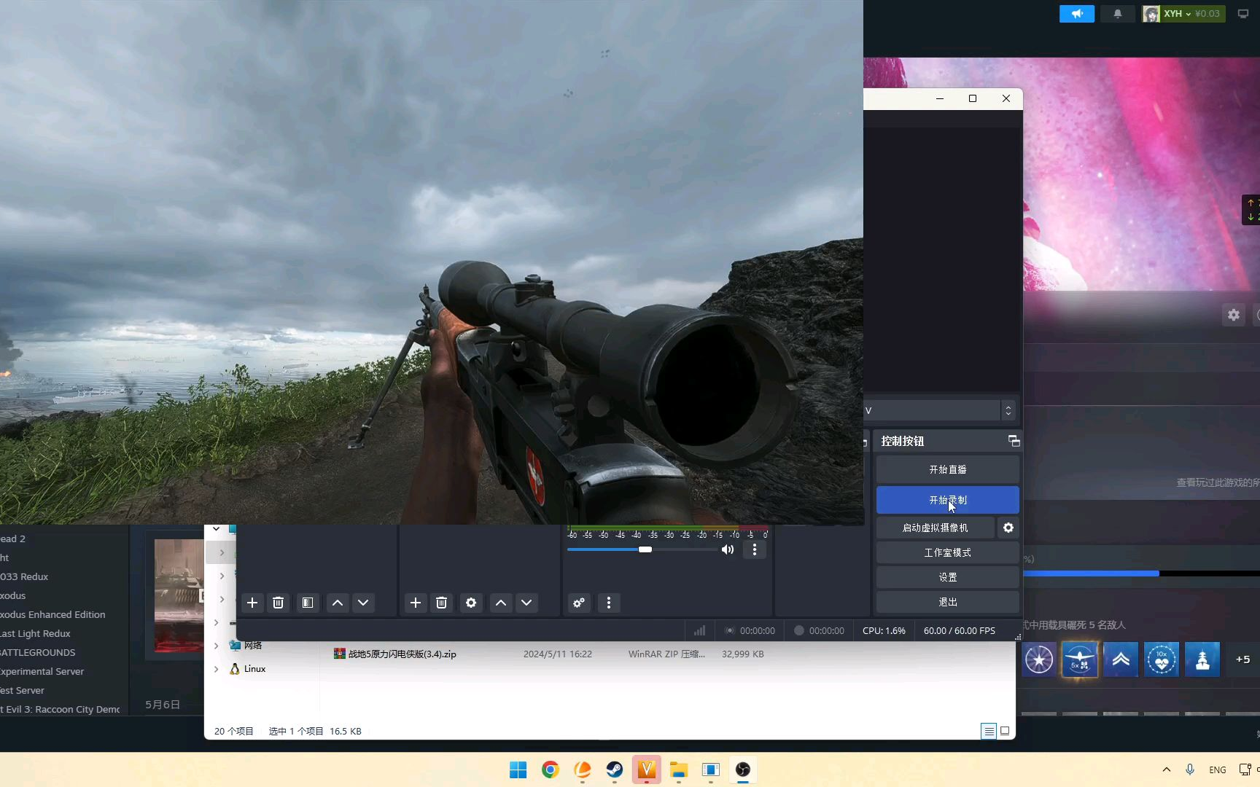Start recording with 开始录制 button
1260x787 pixels.
coord(948,500)
